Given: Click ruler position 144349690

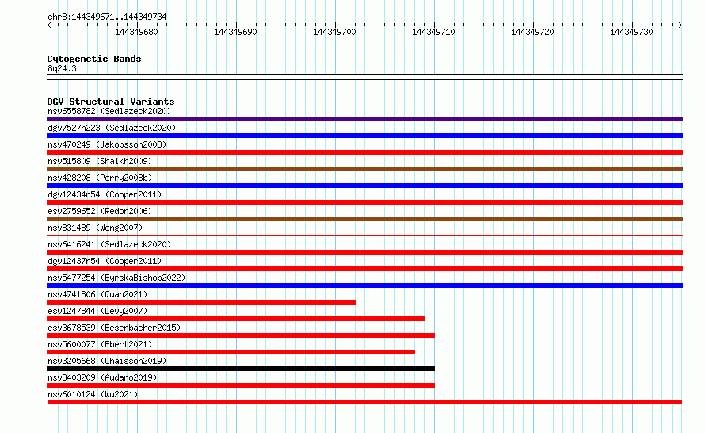Looking at the screenshot, I should pos(235,32).
